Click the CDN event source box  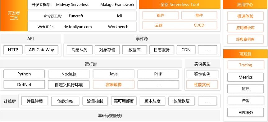pos(186,50)
